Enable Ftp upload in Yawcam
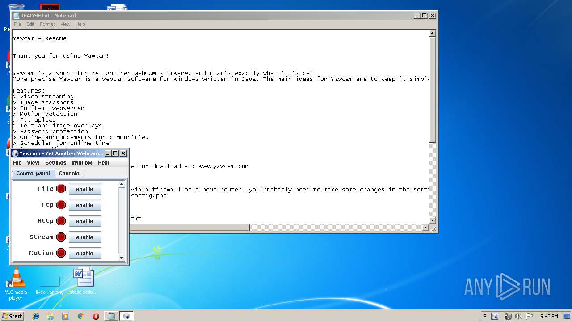This screenshot has width=572, height=322. pyautogui.click(x=84, y=205)
